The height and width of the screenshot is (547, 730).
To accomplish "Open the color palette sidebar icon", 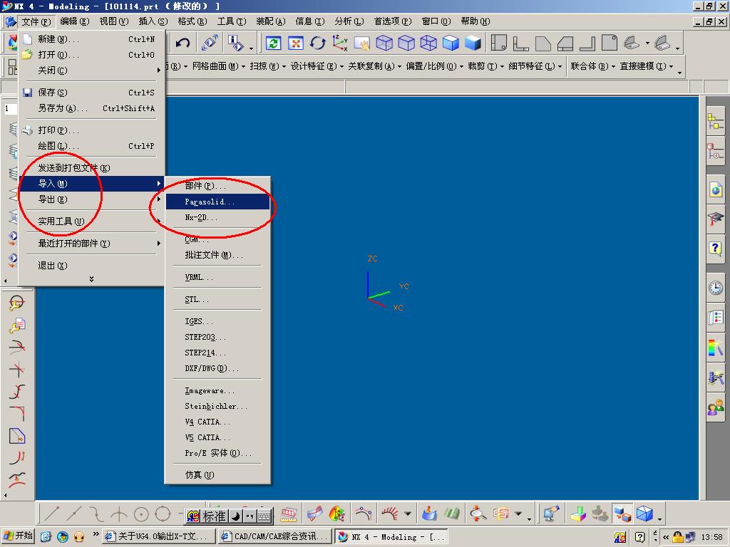I will pos(716,348).
